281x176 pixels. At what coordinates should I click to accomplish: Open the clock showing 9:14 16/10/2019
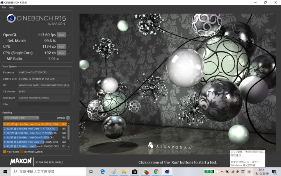click(261, 172)
